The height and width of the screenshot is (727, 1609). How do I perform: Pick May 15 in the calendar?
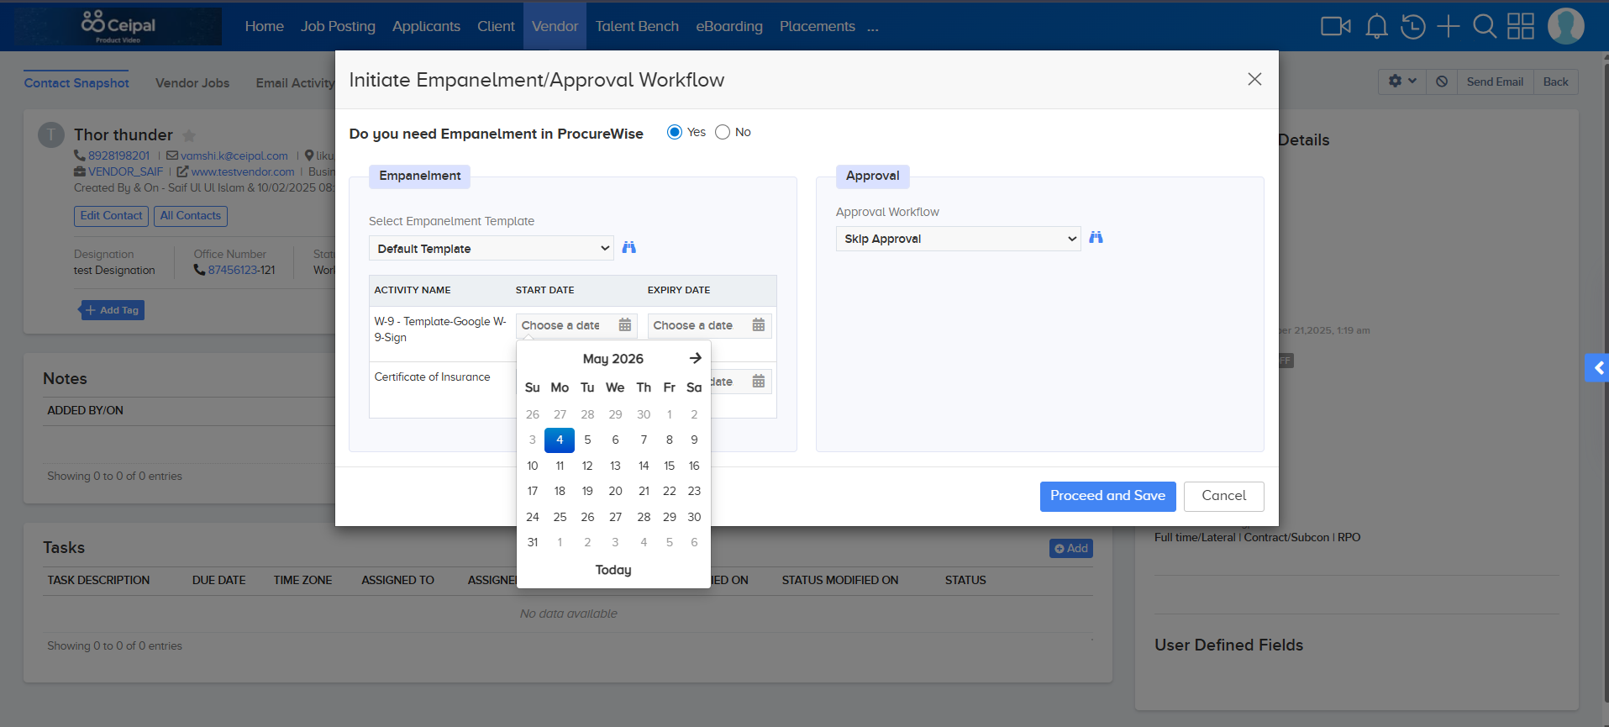click(x=669, y=466)
